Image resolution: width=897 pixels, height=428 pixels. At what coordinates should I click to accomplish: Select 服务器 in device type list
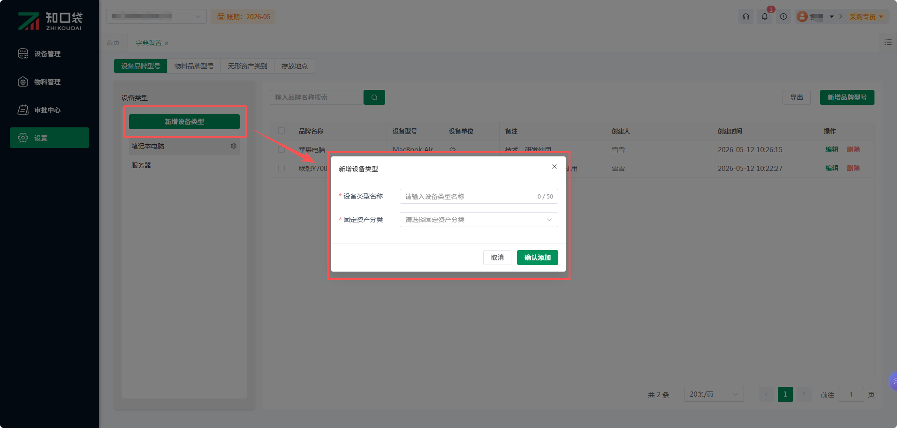(184, 165)
